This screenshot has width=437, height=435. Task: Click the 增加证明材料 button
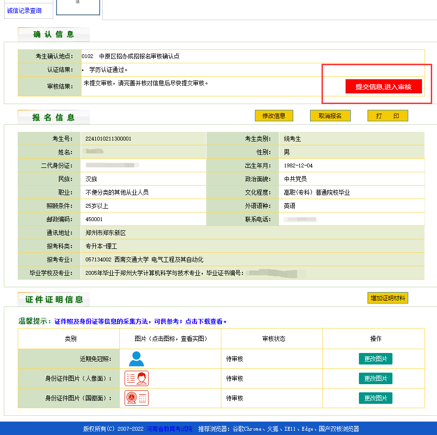[388, 298]
